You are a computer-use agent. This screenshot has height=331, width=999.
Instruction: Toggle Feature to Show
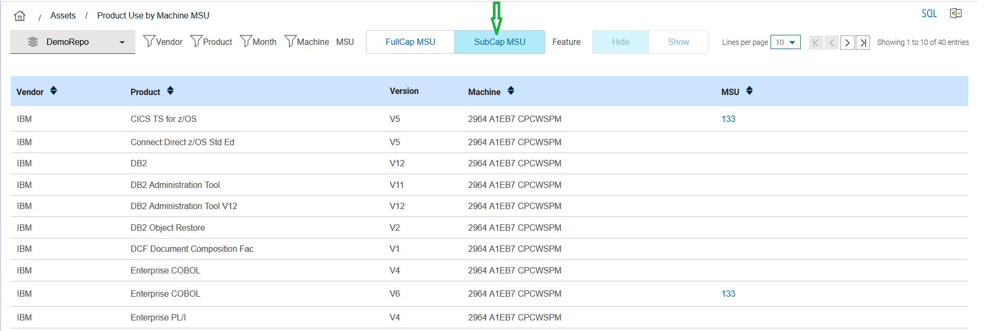coord(678,42)
